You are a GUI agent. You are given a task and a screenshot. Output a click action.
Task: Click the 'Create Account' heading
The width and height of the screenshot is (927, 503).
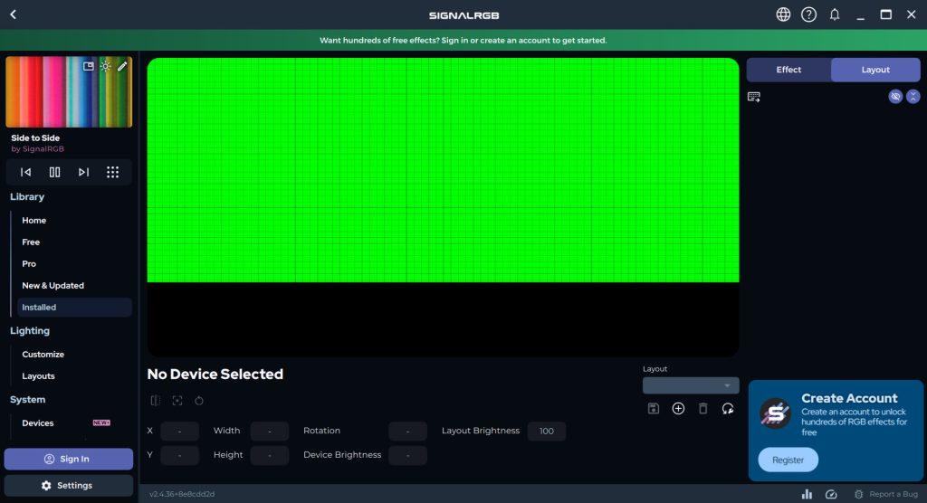coord(849,398)
